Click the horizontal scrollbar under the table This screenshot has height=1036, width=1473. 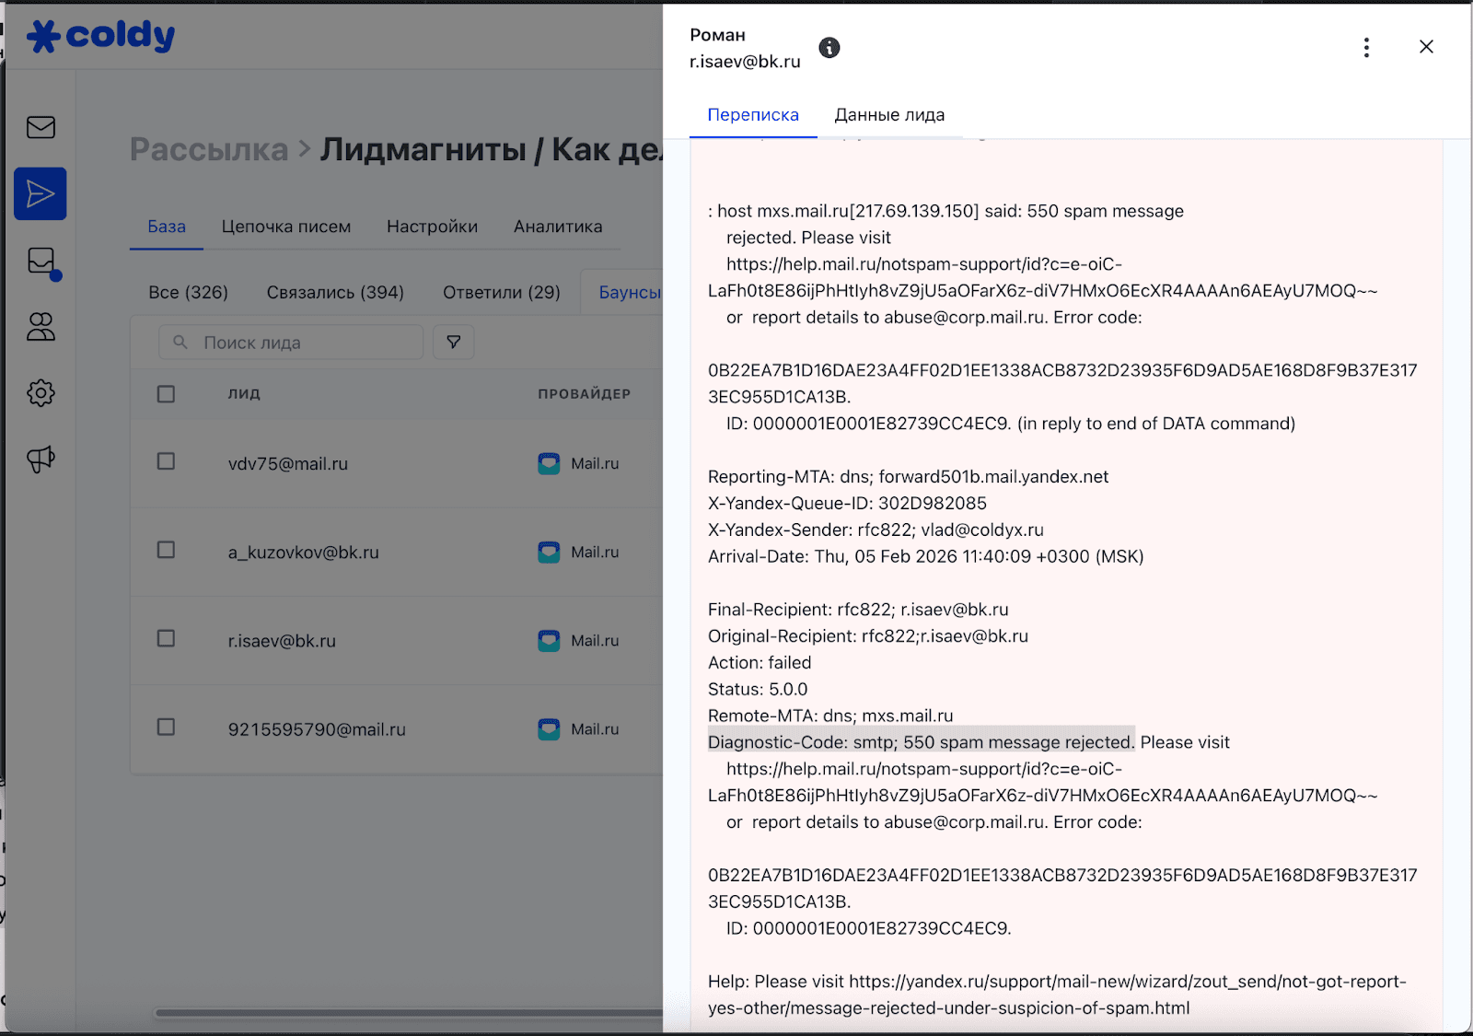pos(405,1013)
